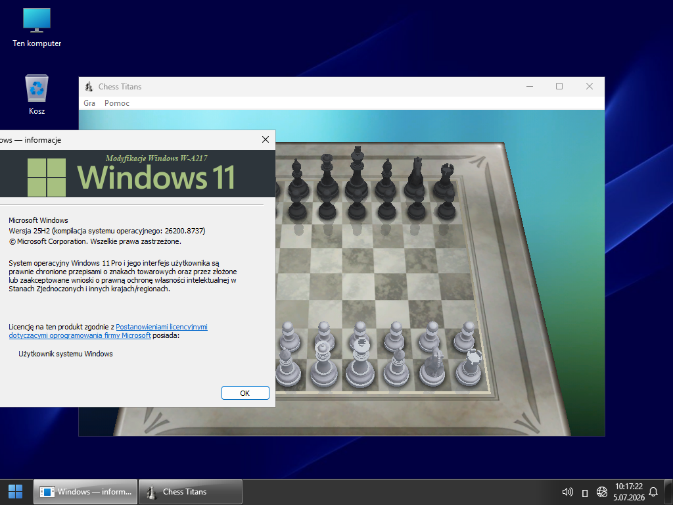This screenshot has height=505, width=673.
Task: Select the black rook chess piece
Action: [x=445, y=180]
